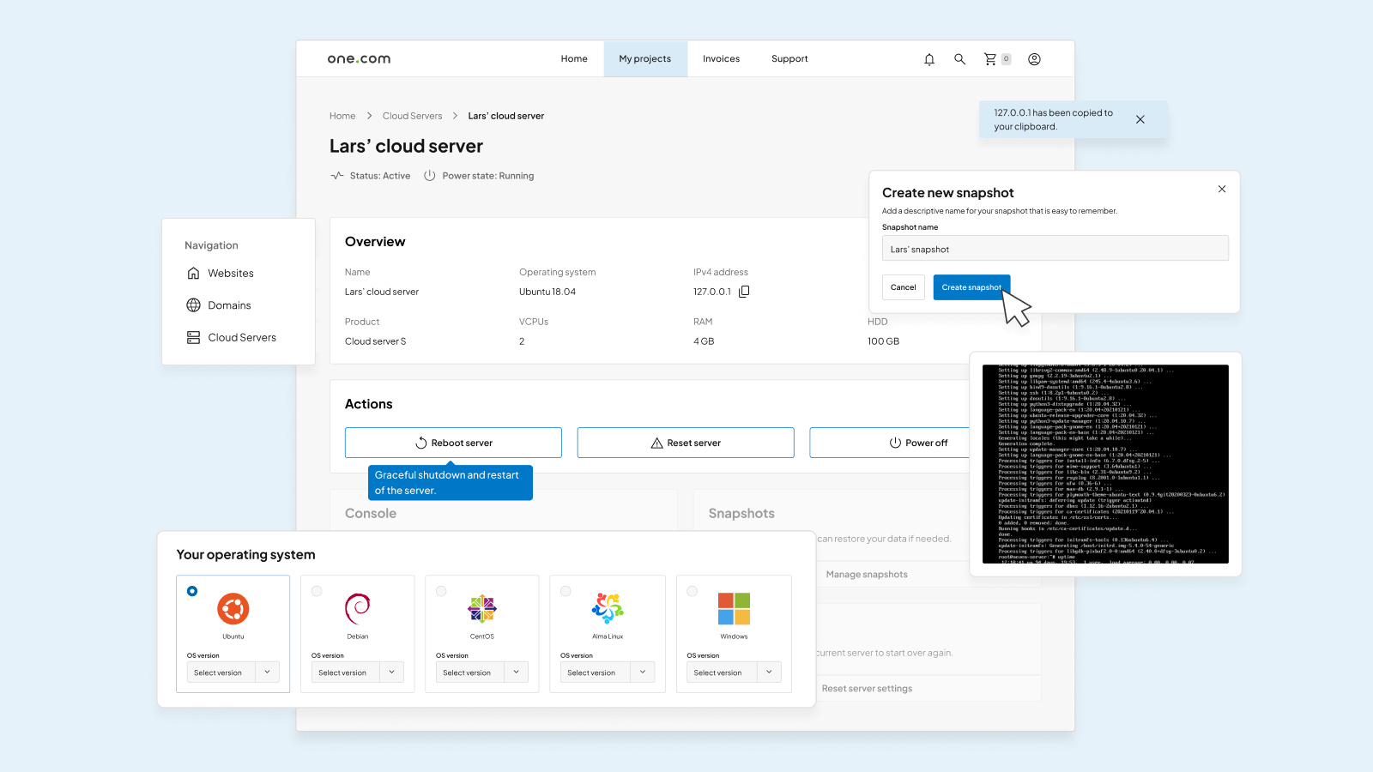This screenshot has width=1373, height=772.
Task: Open Windows OS version dropdown
Action: pos(734,672)
